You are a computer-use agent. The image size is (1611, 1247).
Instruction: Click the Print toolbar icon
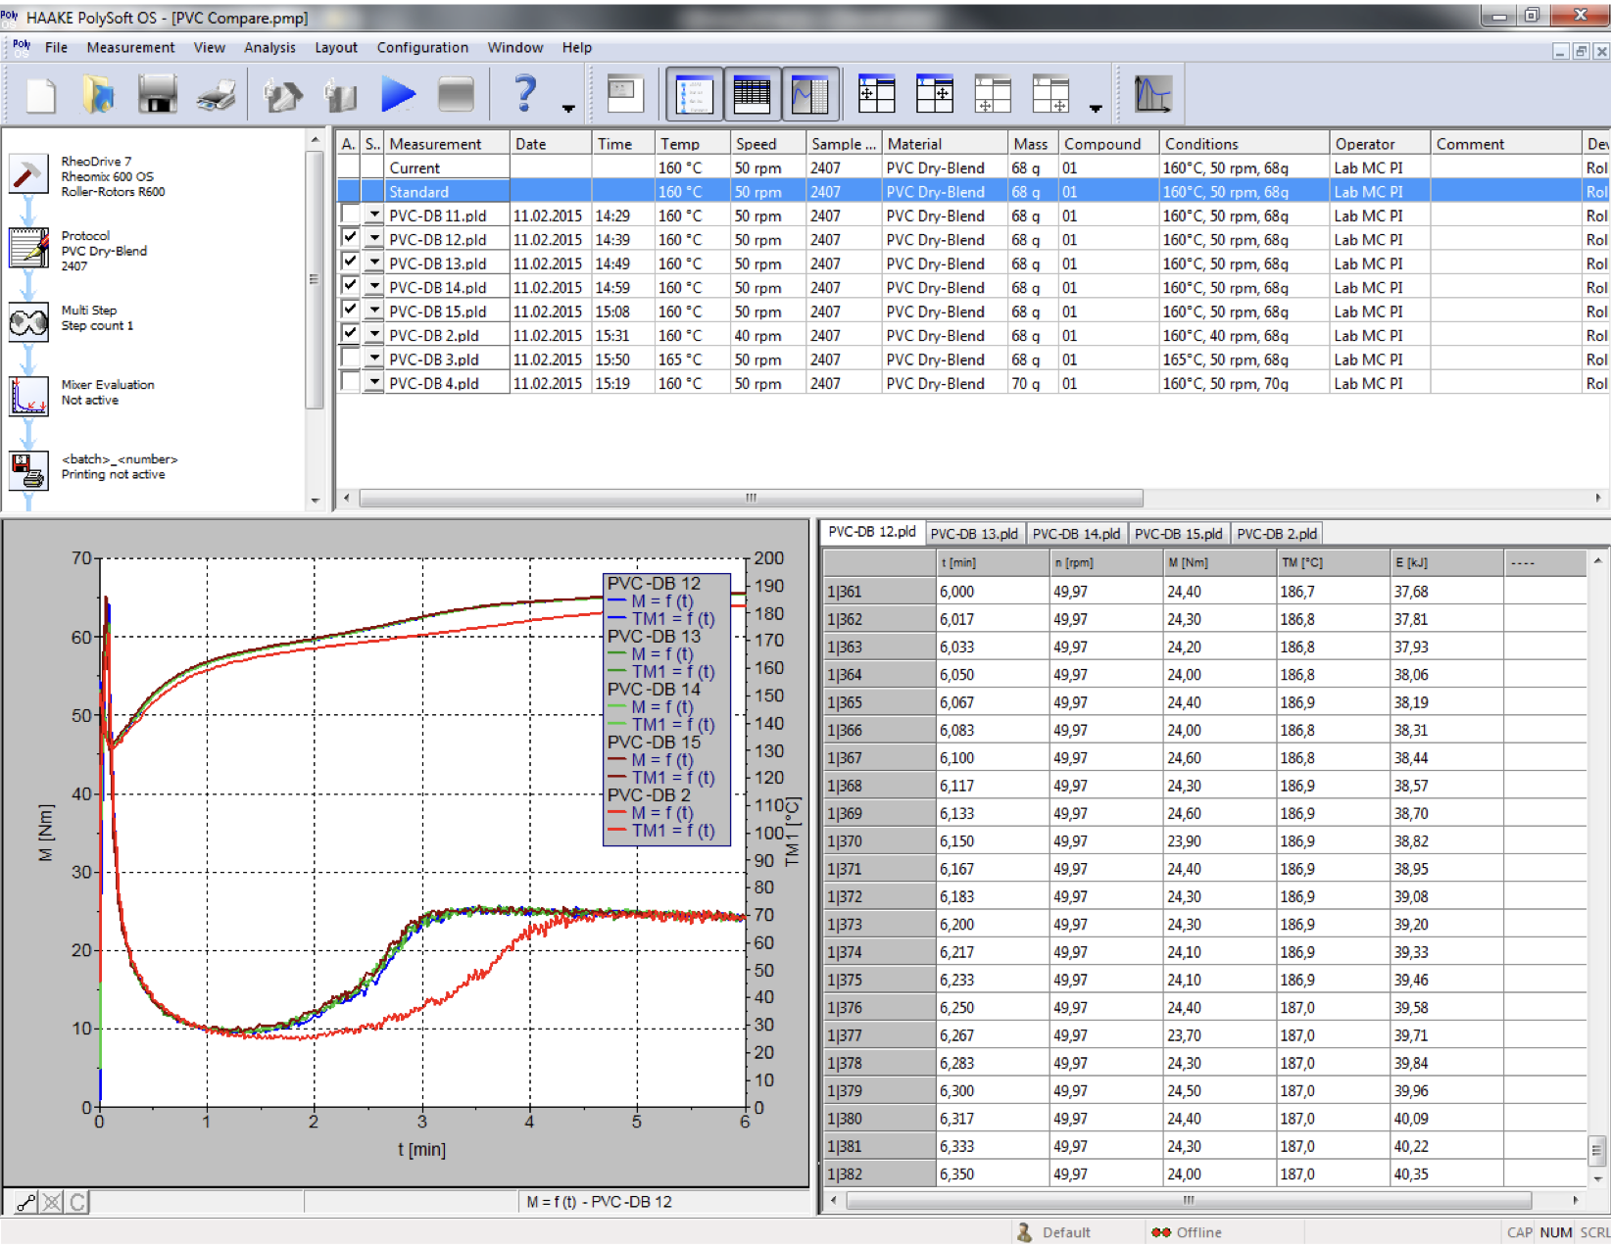click(216, 95)
